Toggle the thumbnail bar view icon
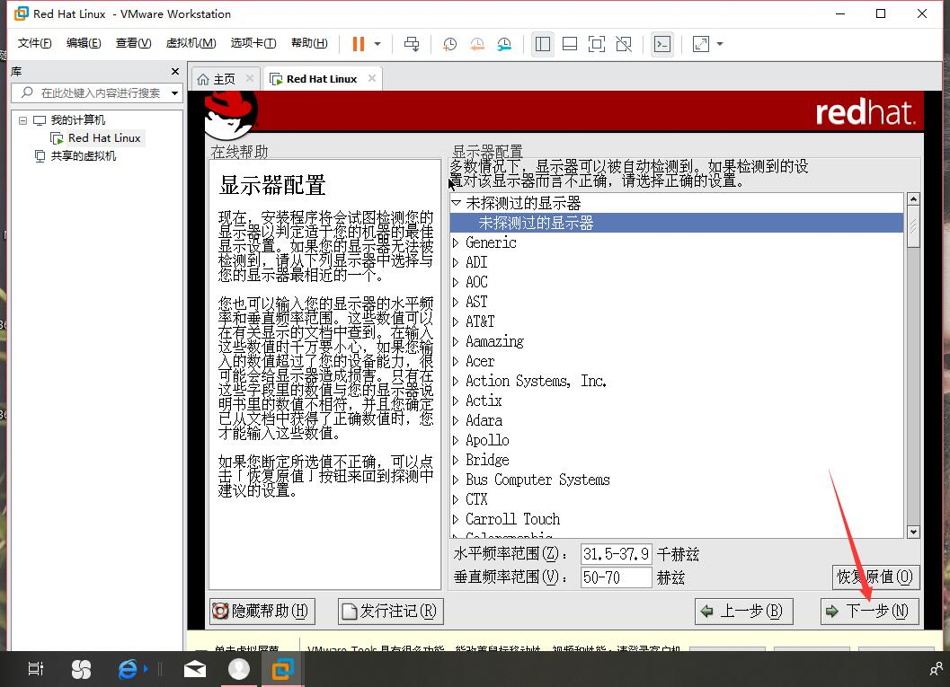This screenshot has width=950, height=687. (570, 44)
